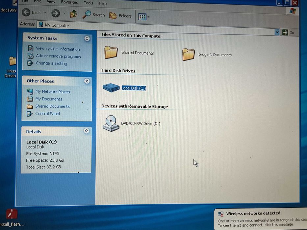
Task: Click the Search magnifier toolbar button
Action: click(93, 15)
